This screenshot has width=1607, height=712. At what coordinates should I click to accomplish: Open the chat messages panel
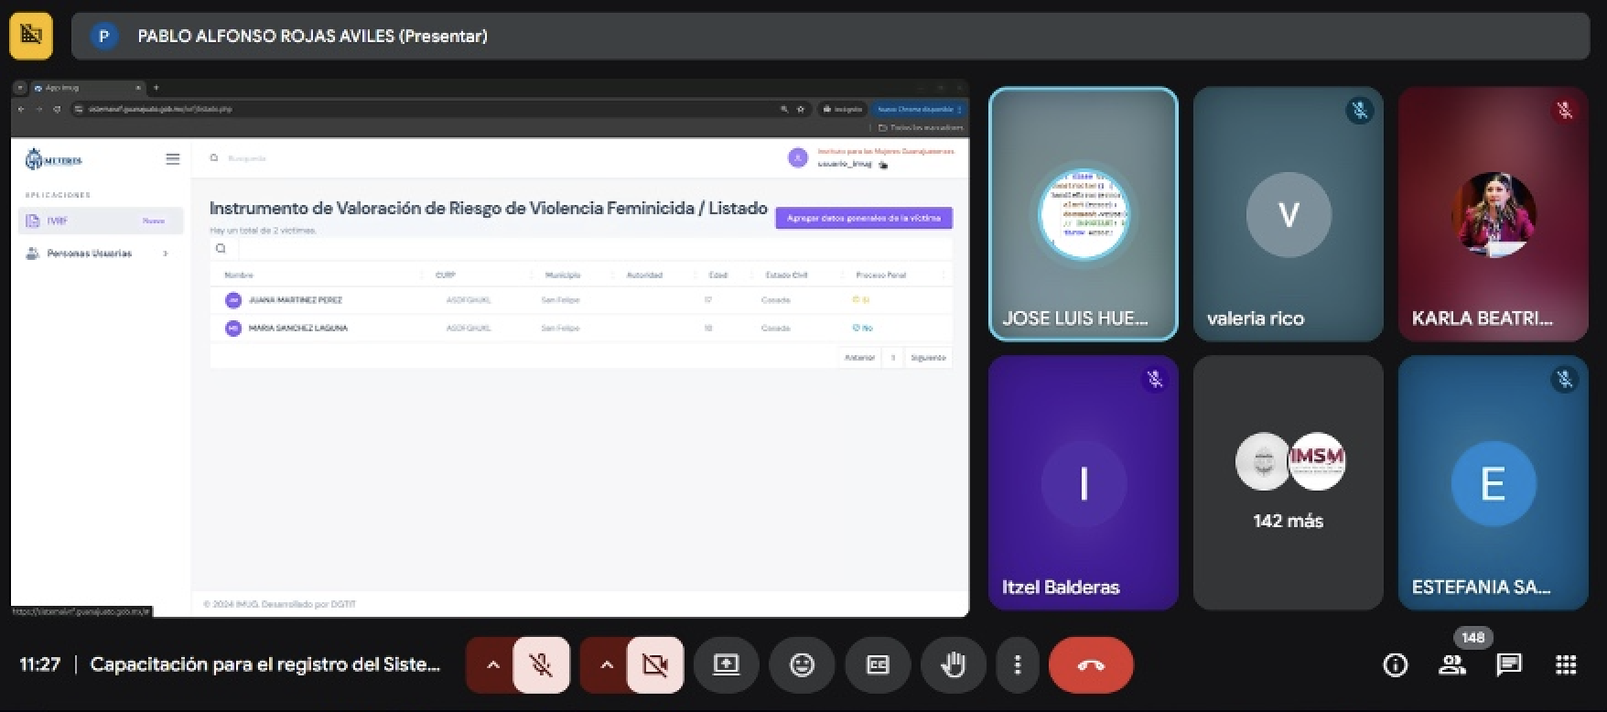pos(1508,665)
